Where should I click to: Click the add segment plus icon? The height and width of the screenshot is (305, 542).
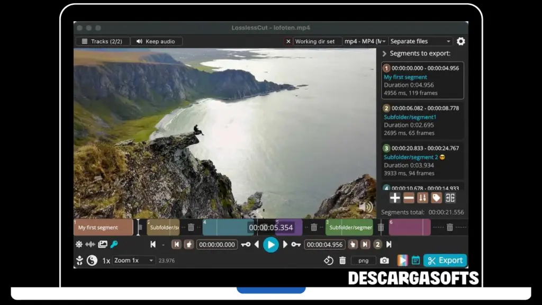point(395,198)
